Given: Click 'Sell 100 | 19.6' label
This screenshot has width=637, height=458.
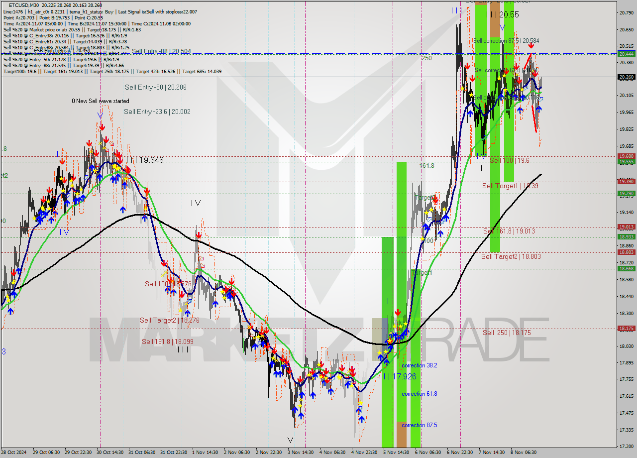Looking at the screenshot, I should (x=510, y=160).
